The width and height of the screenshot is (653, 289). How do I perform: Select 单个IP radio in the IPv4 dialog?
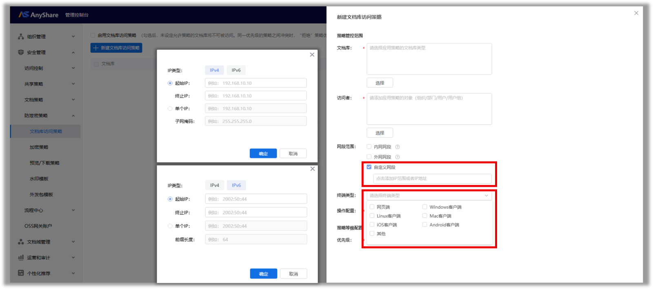[x=170, y=109]
